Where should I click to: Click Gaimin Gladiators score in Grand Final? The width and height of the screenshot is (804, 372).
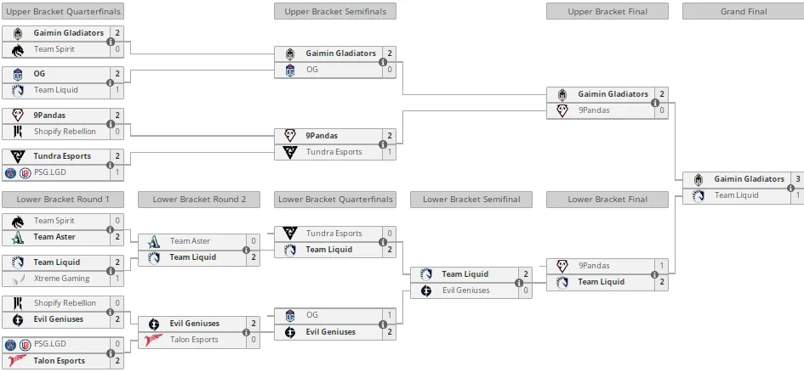coord(798,179)
